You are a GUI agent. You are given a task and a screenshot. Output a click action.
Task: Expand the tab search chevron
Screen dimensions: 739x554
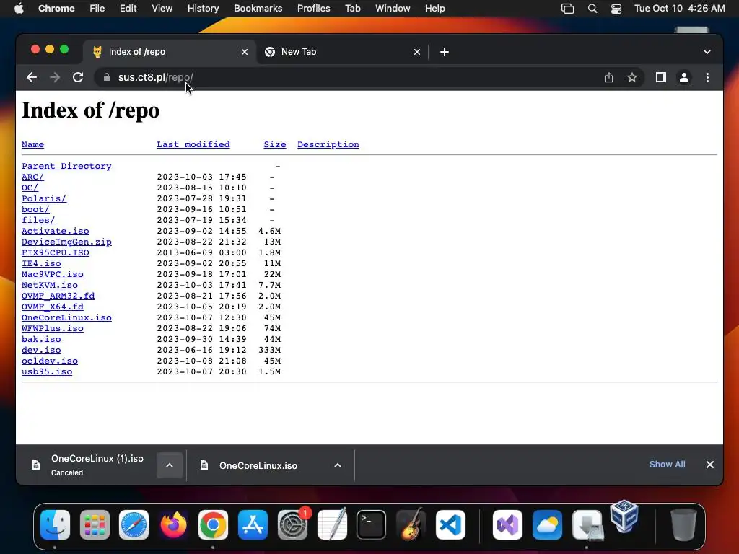click(x=707, y=52)
